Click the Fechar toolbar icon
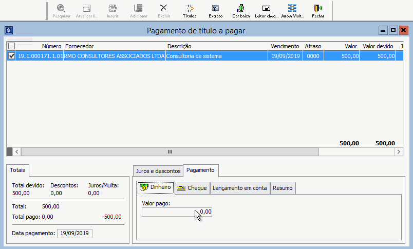413x249 pixels. [x=318, y=10]
